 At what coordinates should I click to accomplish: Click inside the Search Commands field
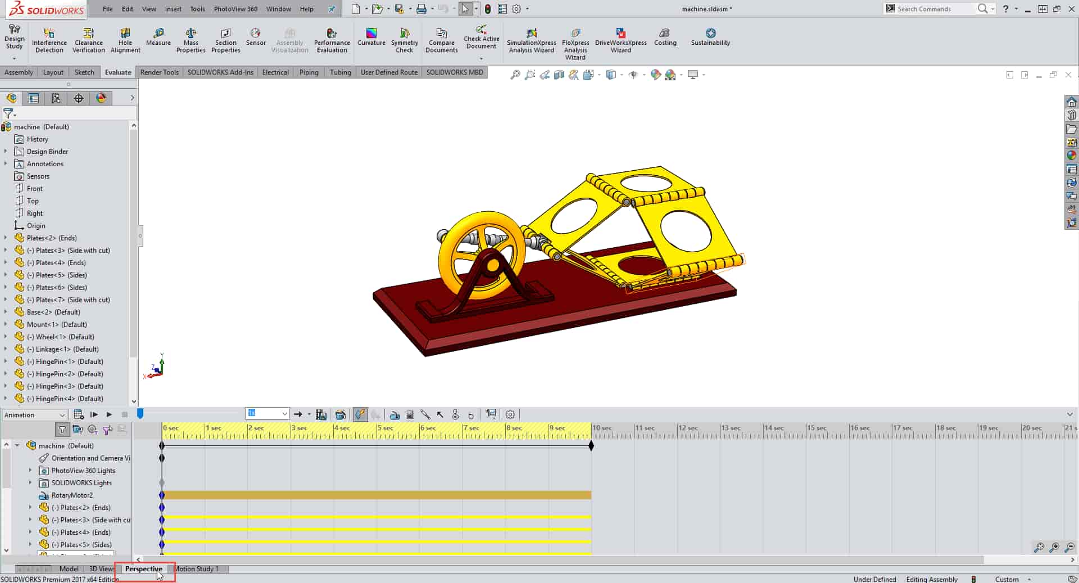tap(933, 8)
